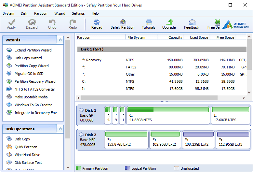Sort by the Capacity column header
Screen dimensions: 253x172
coord(171,37)
